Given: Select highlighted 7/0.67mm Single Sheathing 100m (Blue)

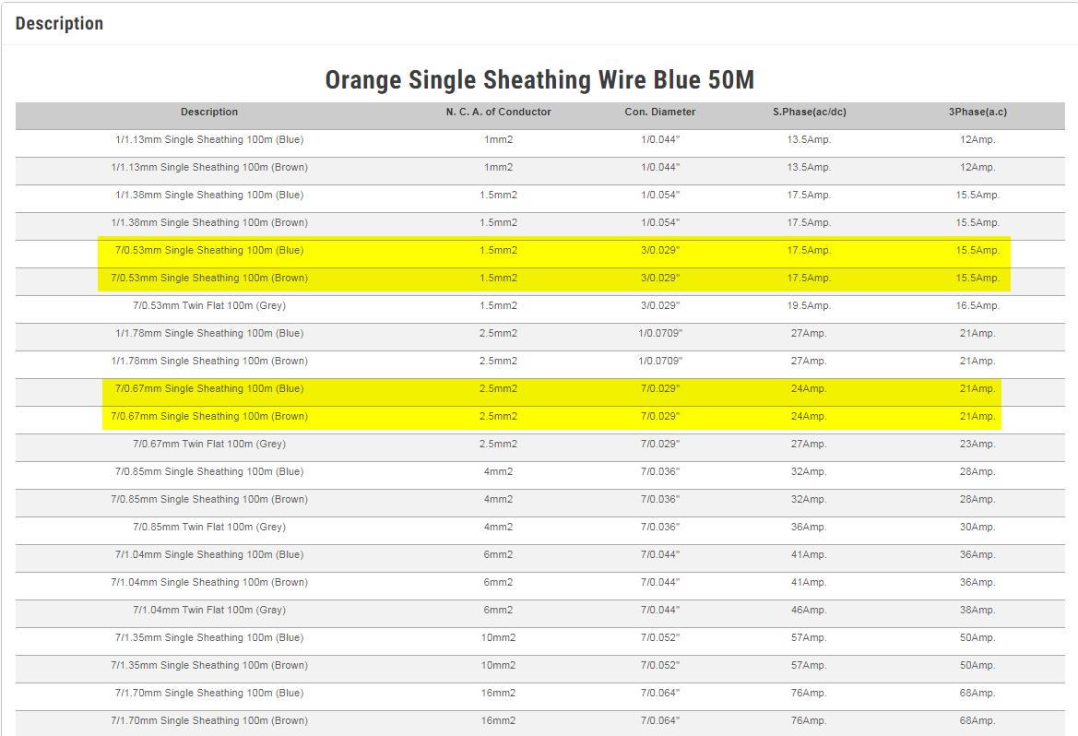Looking at the screenshot, I should tap(539, 393).
